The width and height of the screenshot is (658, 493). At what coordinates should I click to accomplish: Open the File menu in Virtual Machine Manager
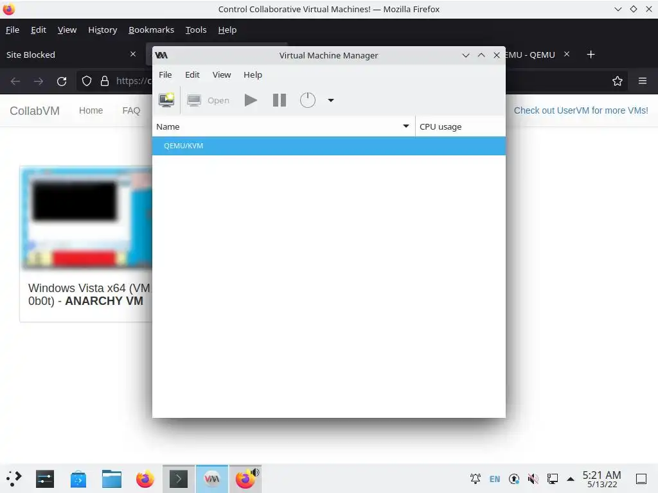click(165, 74)
